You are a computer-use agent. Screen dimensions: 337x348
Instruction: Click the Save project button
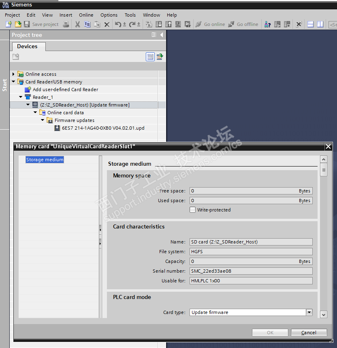pos(41,24)
